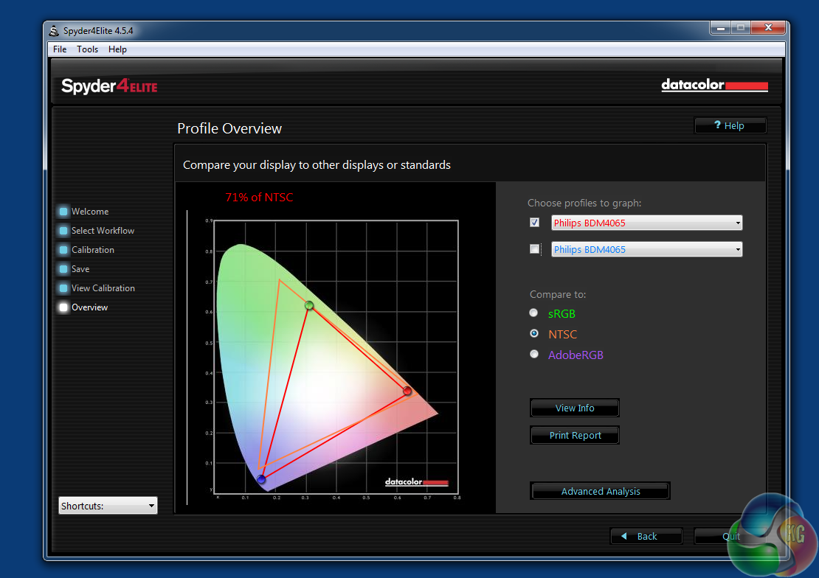Expand the Shortcuts dropdown

pyautogui.click(x=108, y=506)
